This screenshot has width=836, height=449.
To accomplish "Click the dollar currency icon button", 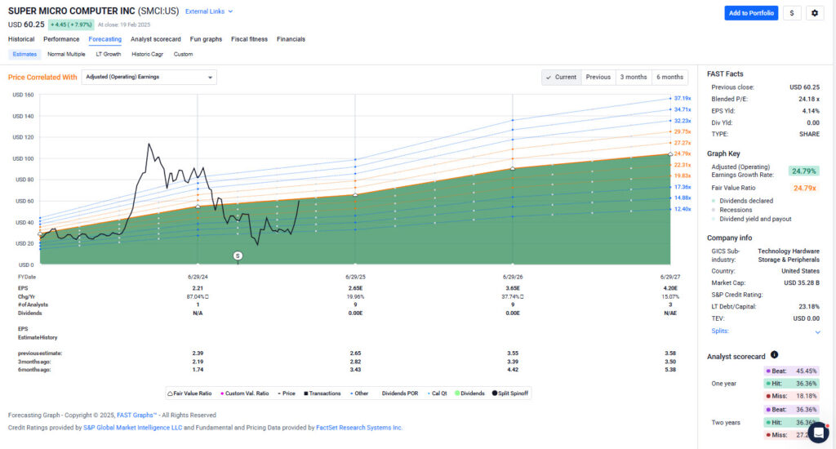I will click(x=792, y=13).
